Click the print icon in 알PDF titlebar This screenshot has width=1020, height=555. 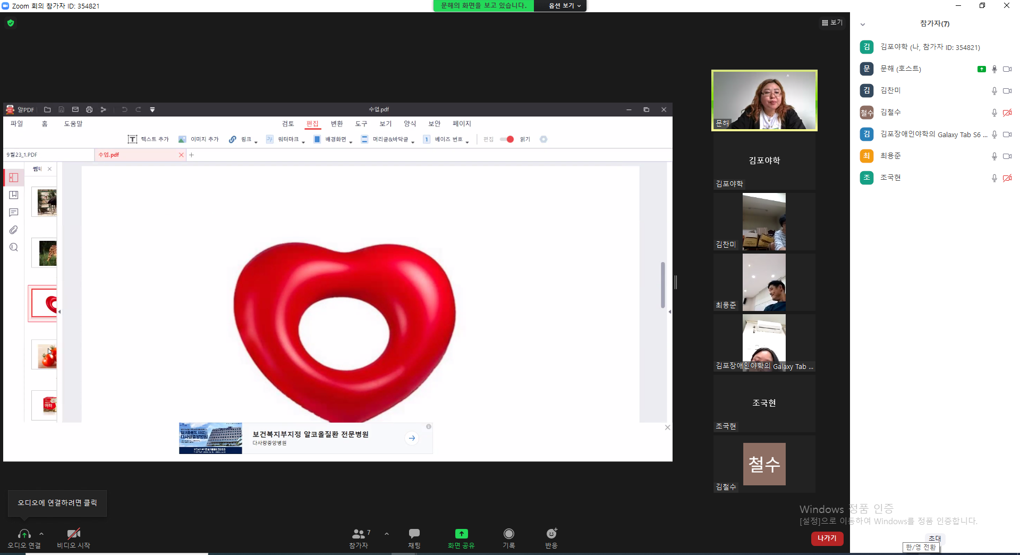point(89,110)
